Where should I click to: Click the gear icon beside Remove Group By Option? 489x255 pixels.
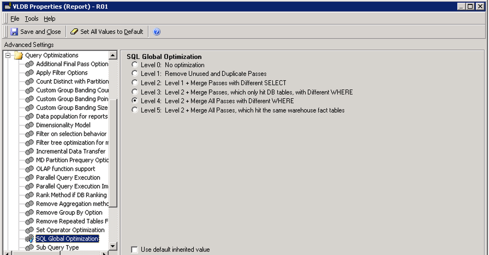pos(29,212)
